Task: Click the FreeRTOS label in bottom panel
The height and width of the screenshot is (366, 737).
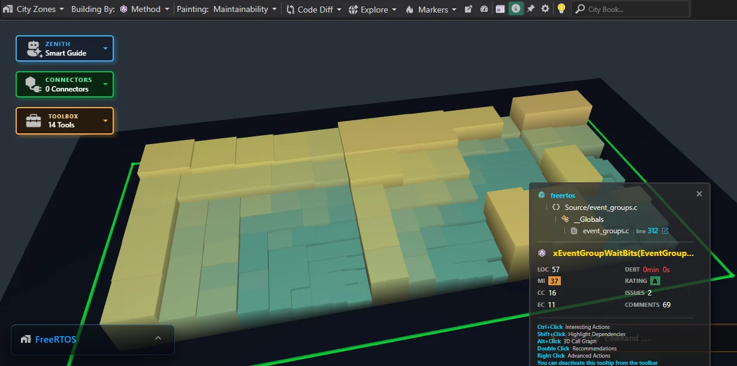Action: pyautogui.click(x=56, y=339)
